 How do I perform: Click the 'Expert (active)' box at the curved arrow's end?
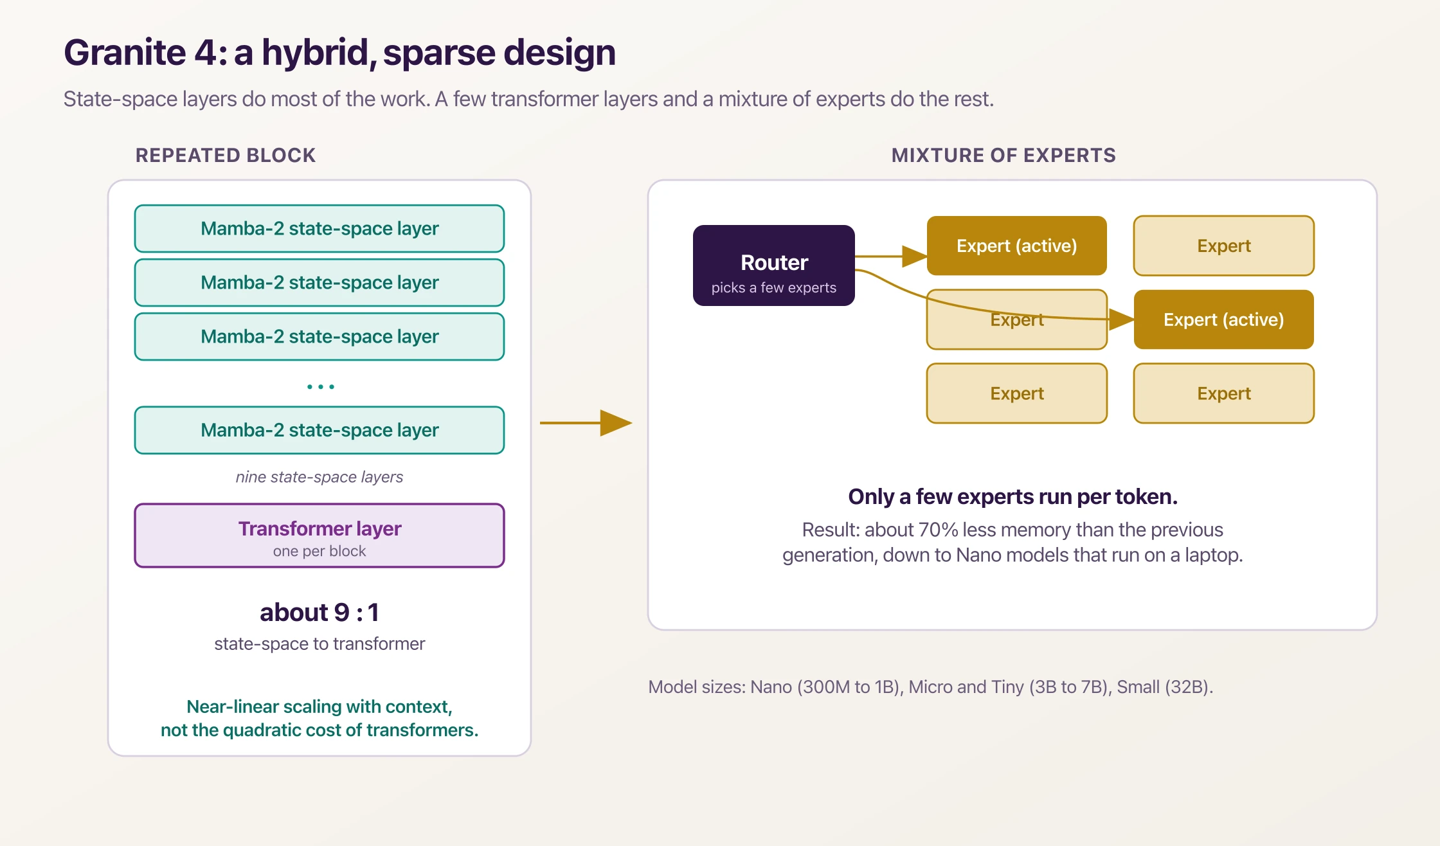[x=1224, y=319]
